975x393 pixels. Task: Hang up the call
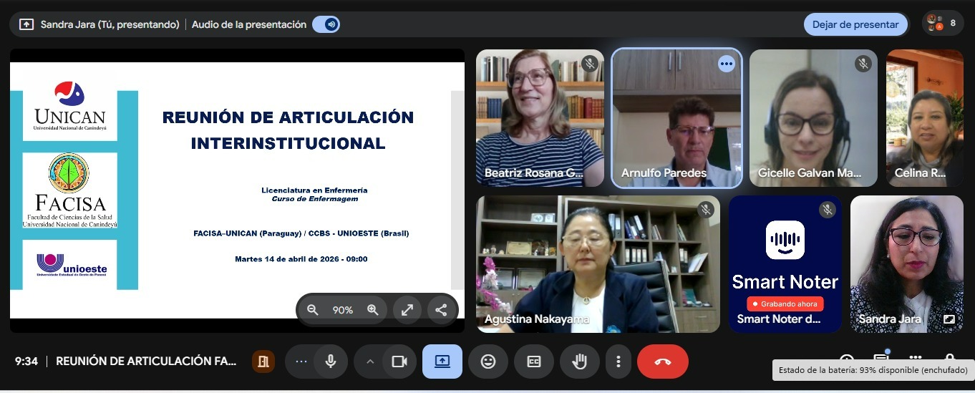click(662, 362)
